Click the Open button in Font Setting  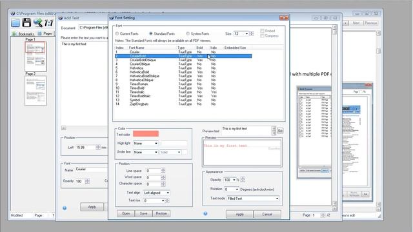click(x=126, y=213)
